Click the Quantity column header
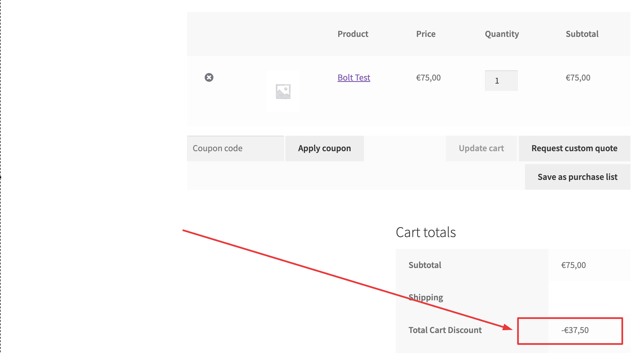 (502, 34)
